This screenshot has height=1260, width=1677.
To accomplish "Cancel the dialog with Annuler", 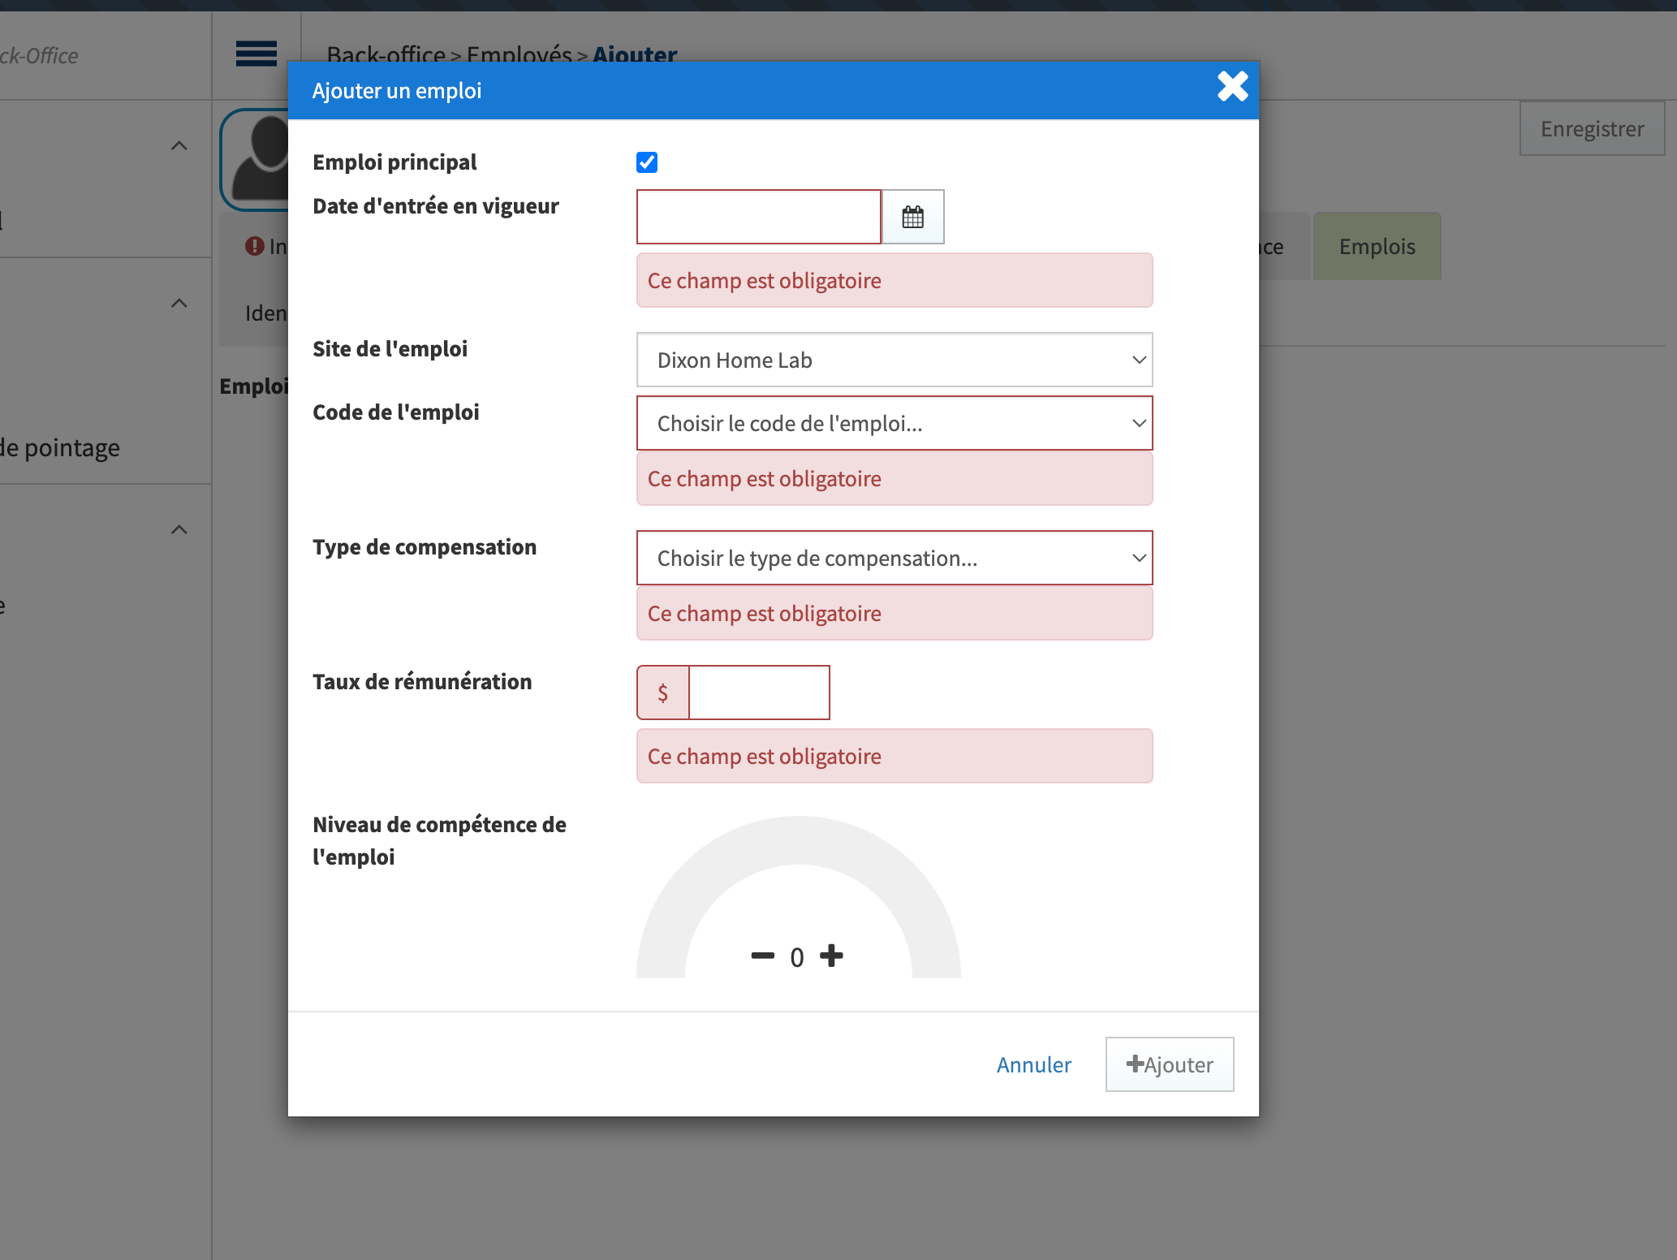I will pyautogui.click(x=1033, y=1064).
